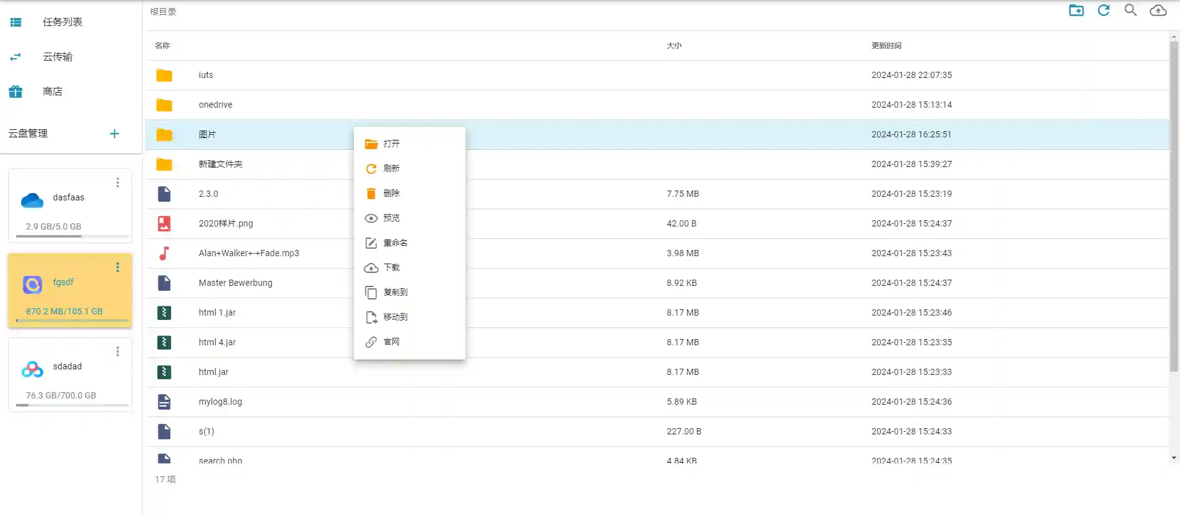The image size is (1180, 516).
Task: Click the 根目录 breadcrumb
Action: (x=163, y=12)
